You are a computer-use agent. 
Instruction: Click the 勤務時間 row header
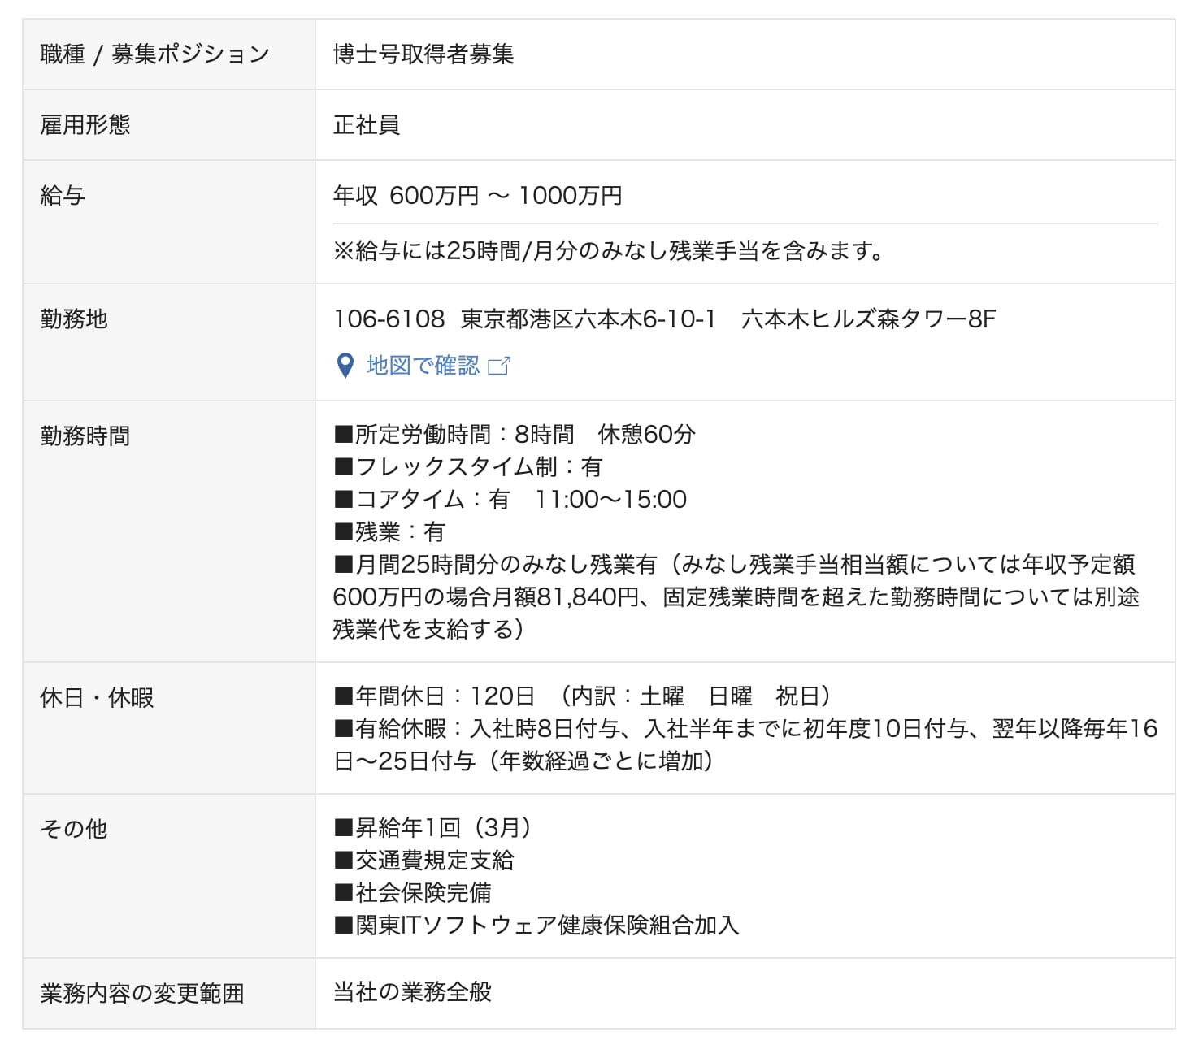coord(85,436)
